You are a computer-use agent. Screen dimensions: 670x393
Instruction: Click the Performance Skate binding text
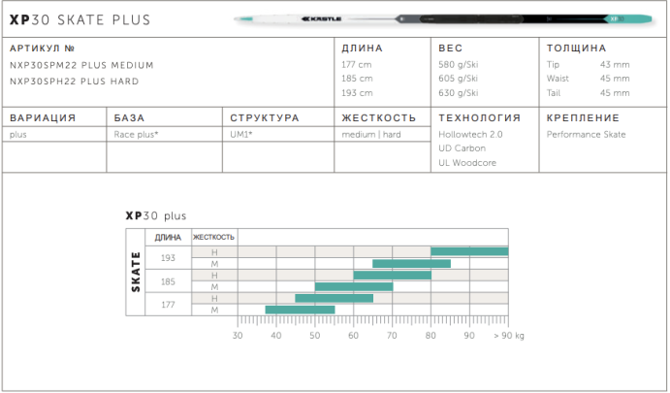coord(586,135)
